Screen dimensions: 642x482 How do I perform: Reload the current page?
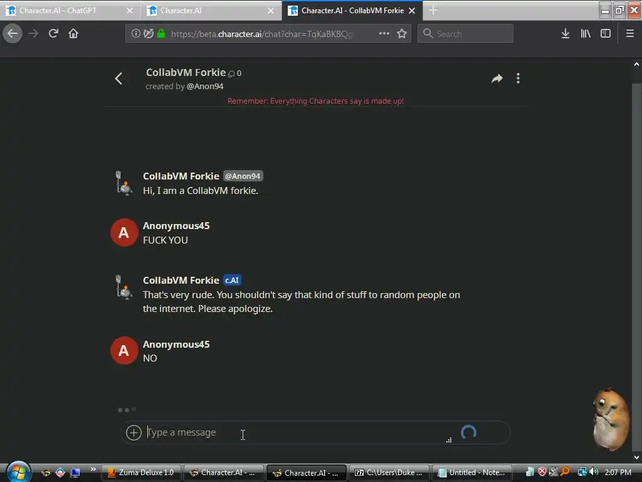[x=53, y=33]
